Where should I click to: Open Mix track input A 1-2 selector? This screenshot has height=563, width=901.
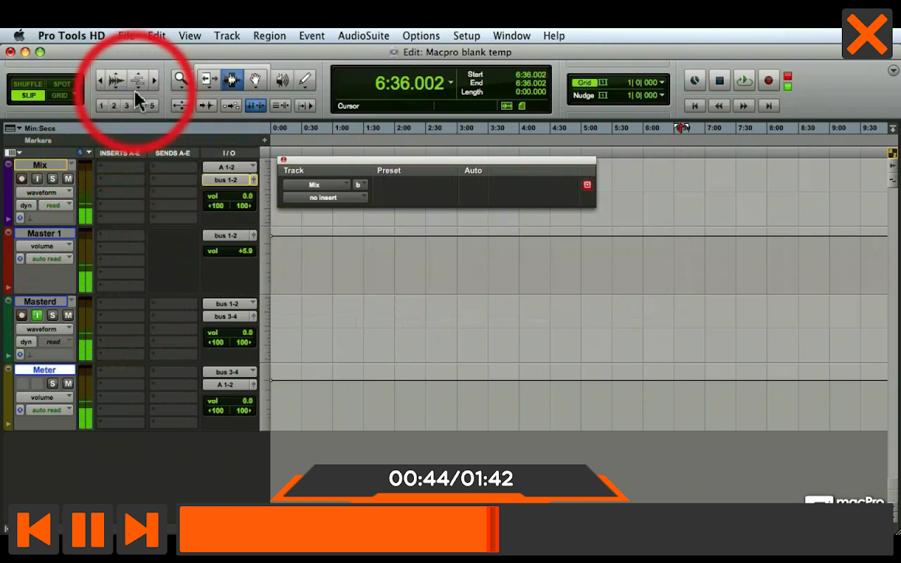pyautogui.click(x=229, y=167)
